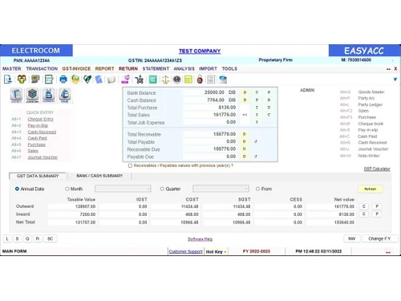Select the Quarter radio button
401x301 pixels.
tap(162, 189)
